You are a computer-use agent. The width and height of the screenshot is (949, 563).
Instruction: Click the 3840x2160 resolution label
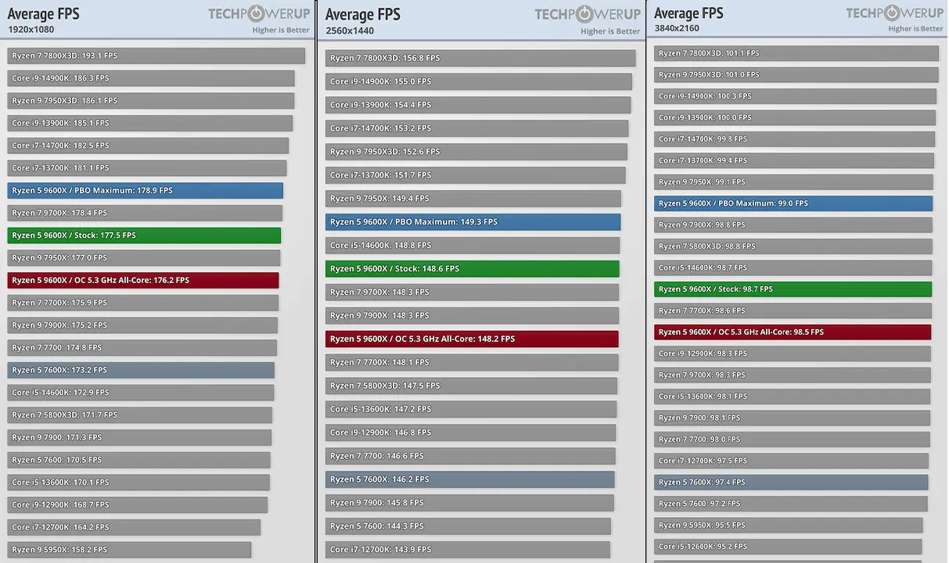point(676,29)
